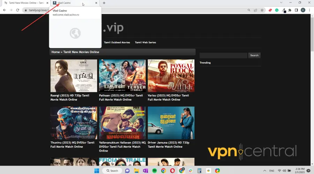Expand the tab search chevron
The image size is (314, 174).
[281, 3]
